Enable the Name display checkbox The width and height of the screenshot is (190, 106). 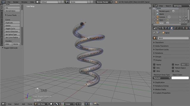(x=154, y=64)
